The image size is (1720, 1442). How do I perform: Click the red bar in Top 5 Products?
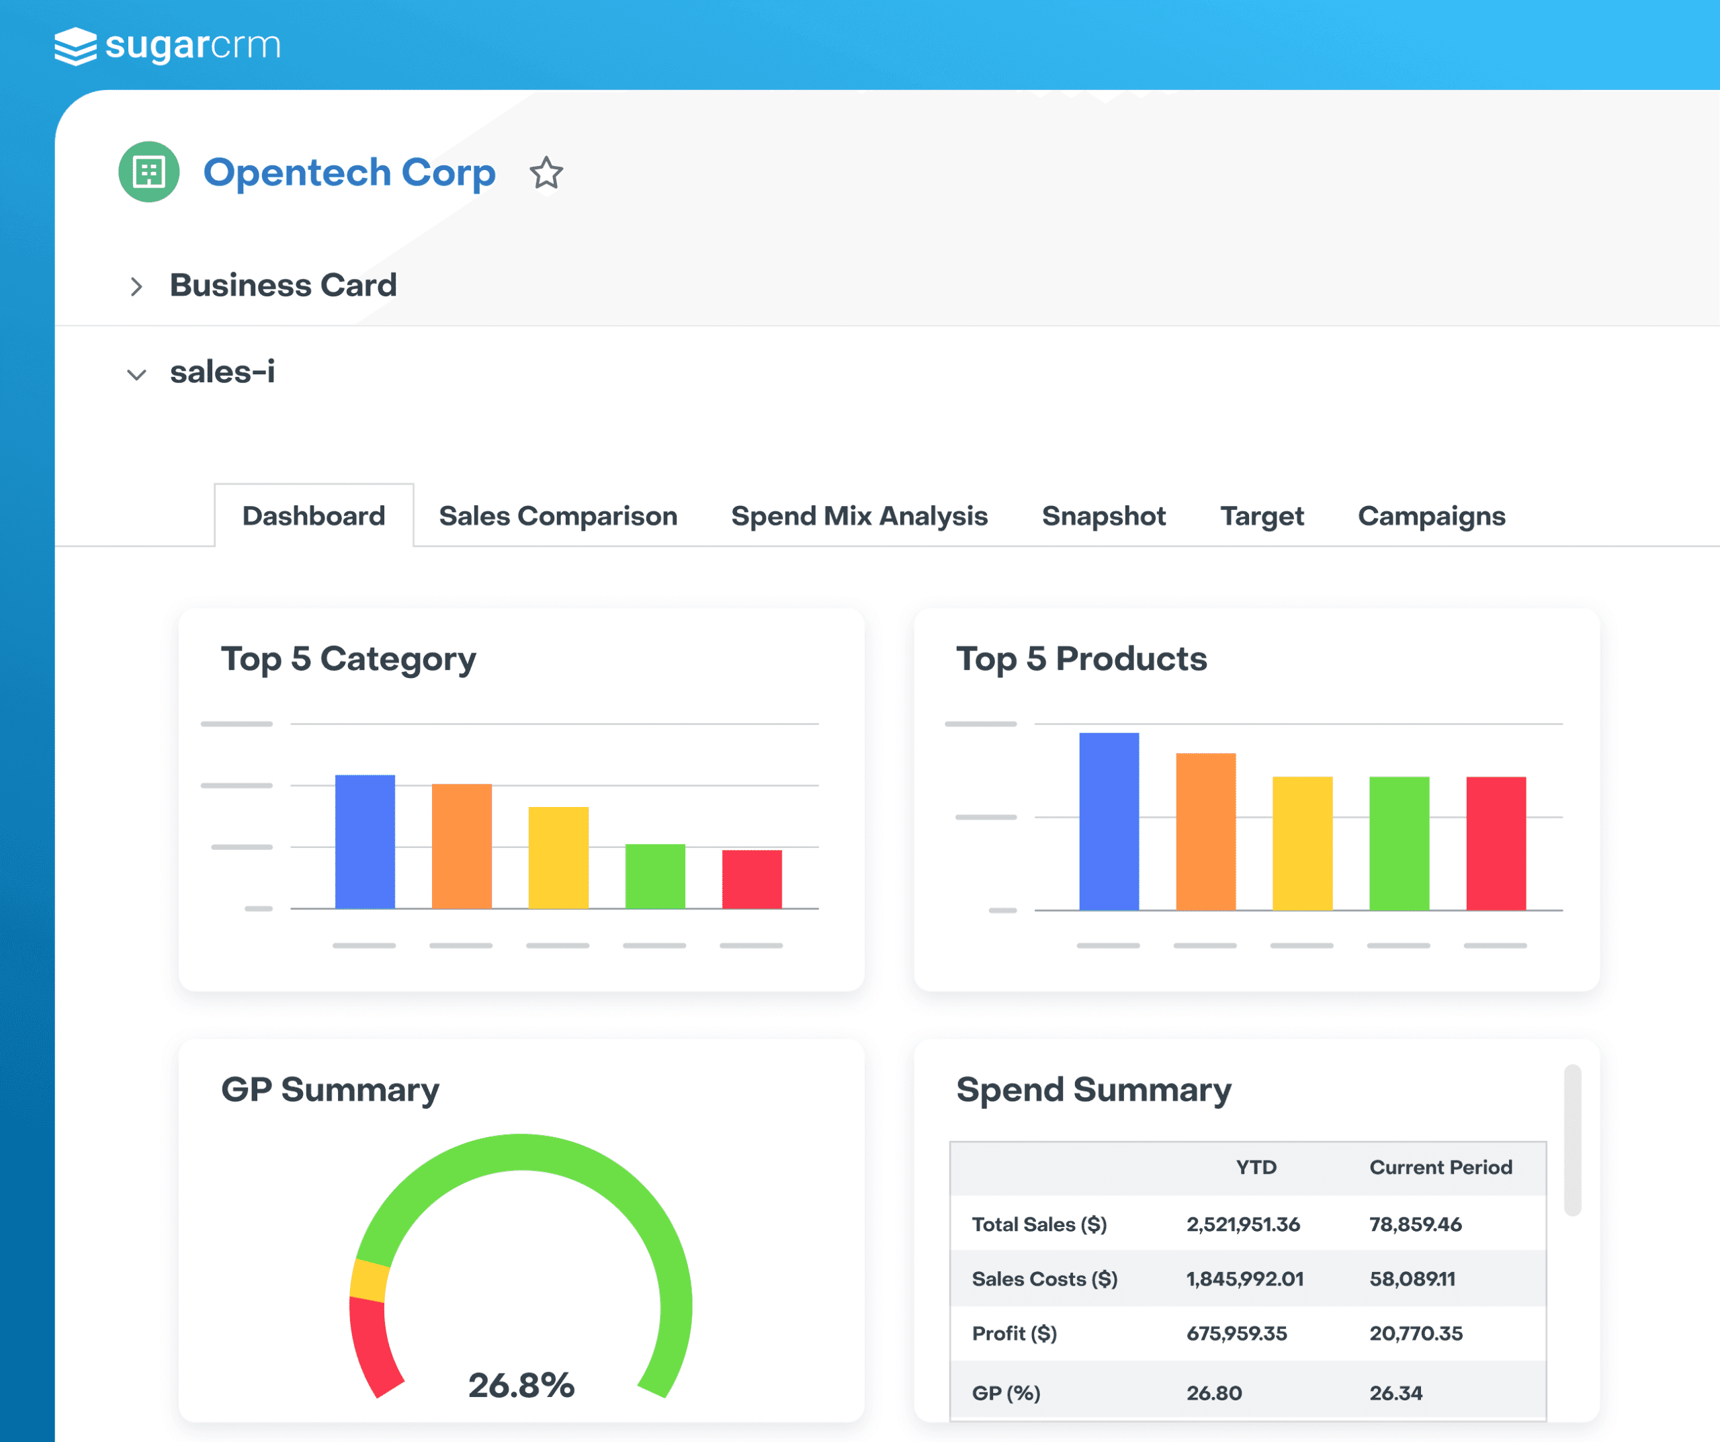(x=1496, y=843)
